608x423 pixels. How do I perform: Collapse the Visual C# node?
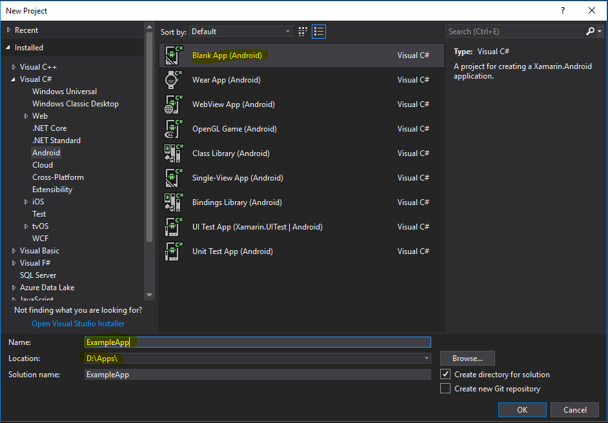14,79
